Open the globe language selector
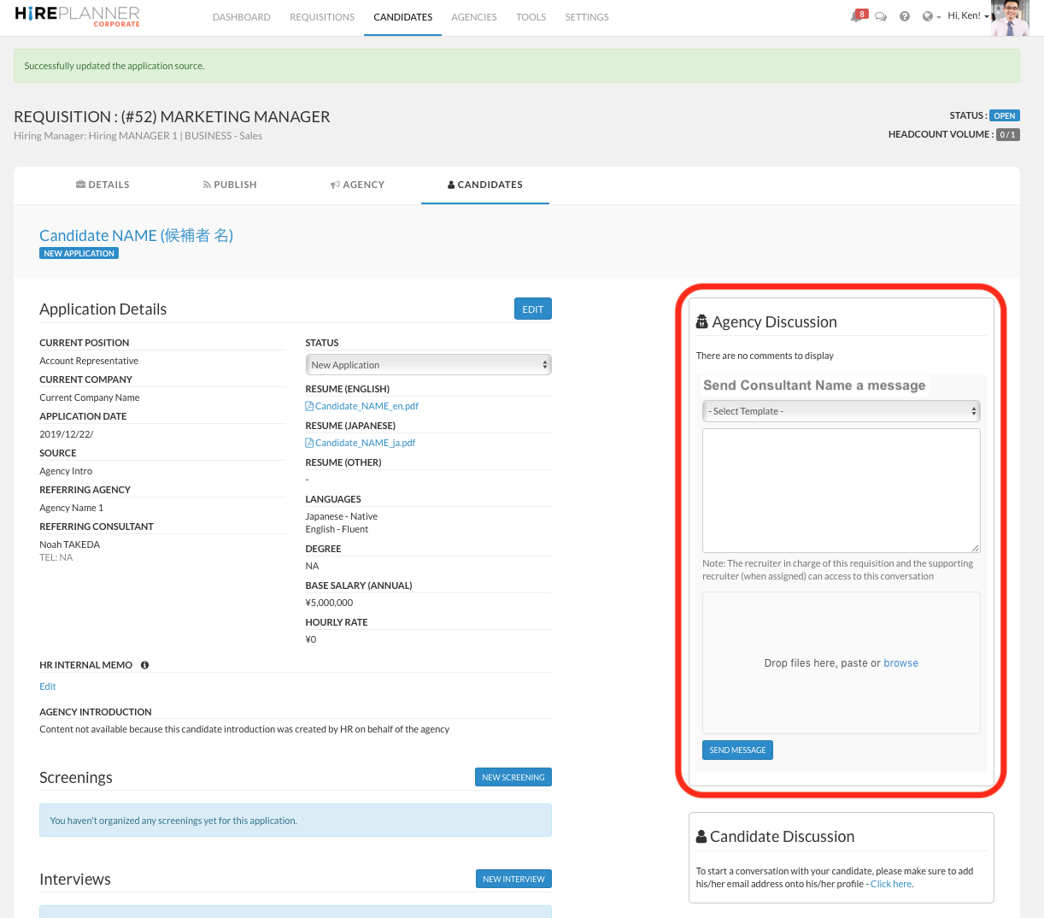The image size is (1044, 918). coord(930,16)
